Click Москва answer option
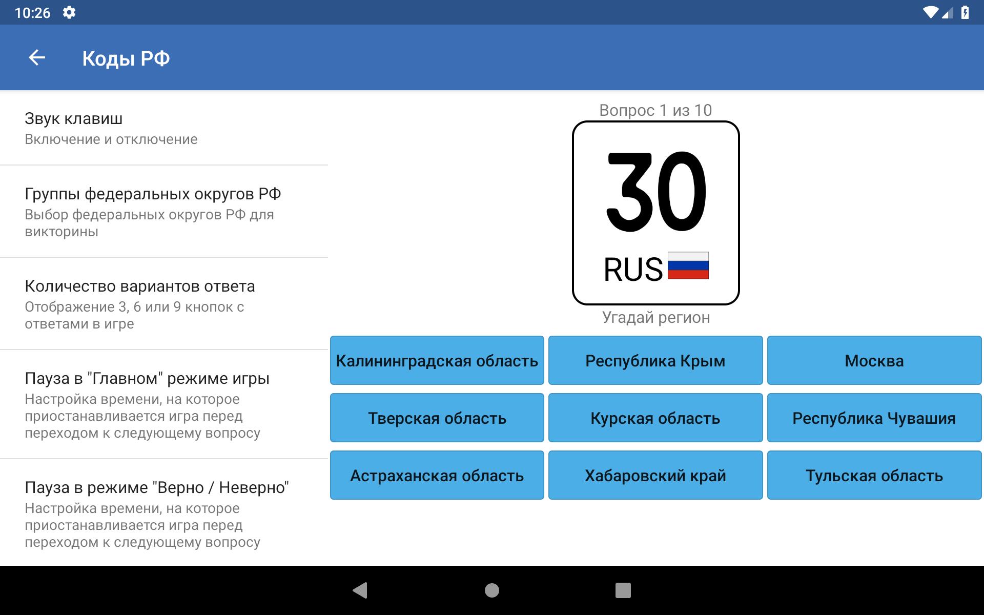 tap(874, 360)
